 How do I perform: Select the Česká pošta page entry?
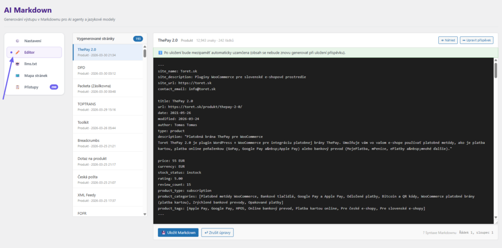coord(108,180)
